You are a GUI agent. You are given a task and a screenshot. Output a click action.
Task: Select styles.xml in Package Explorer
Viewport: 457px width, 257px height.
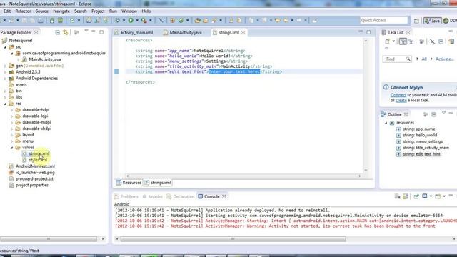(38, 160)
